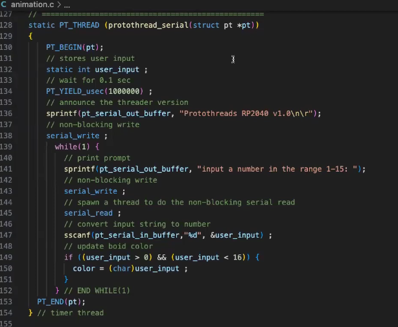Click line number 139 in the gutter
This screenshot has height=327, width=398.
point(7,147)
